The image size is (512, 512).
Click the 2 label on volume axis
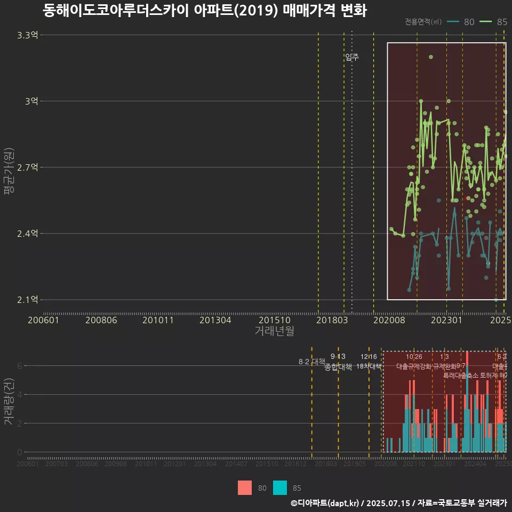click(x=20, y=423)
